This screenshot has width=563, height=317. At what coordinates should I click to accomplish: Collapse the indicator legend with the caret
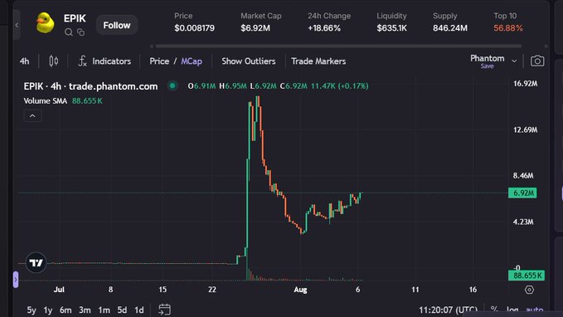tap(32, 115)
